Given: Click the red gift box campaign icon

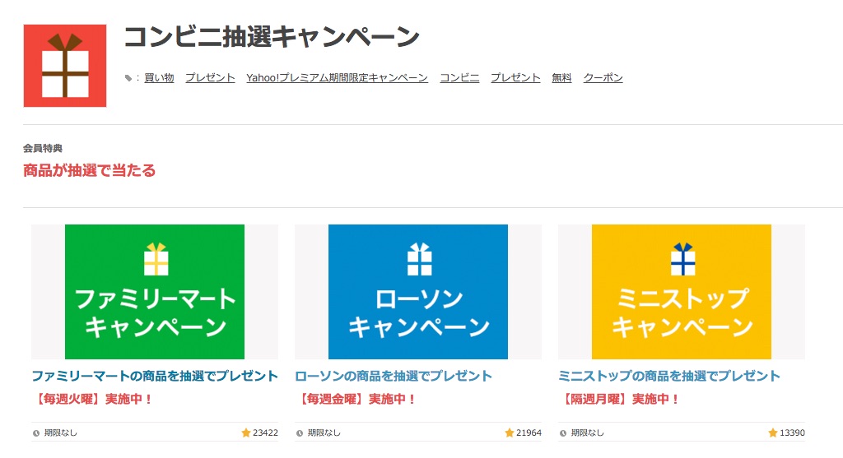Looking at the screenshot, I should point(65,66).
